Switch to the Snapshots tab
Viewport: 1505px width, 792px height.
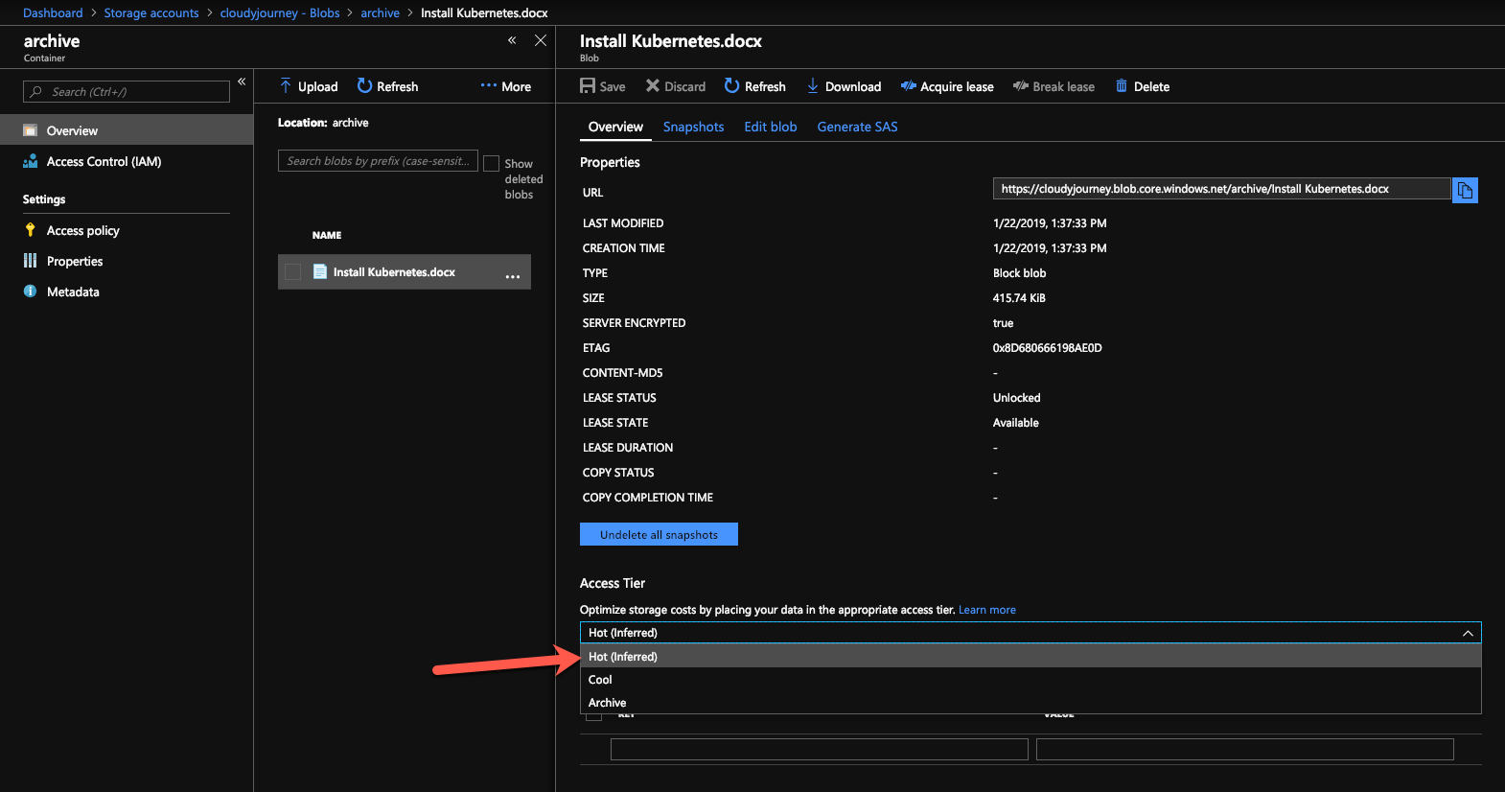(x=693, y=127)
